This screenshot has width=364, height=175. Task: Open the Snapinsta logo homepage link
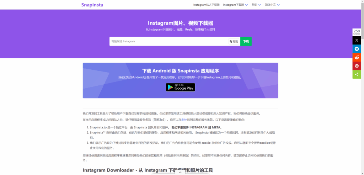(92, 5)
